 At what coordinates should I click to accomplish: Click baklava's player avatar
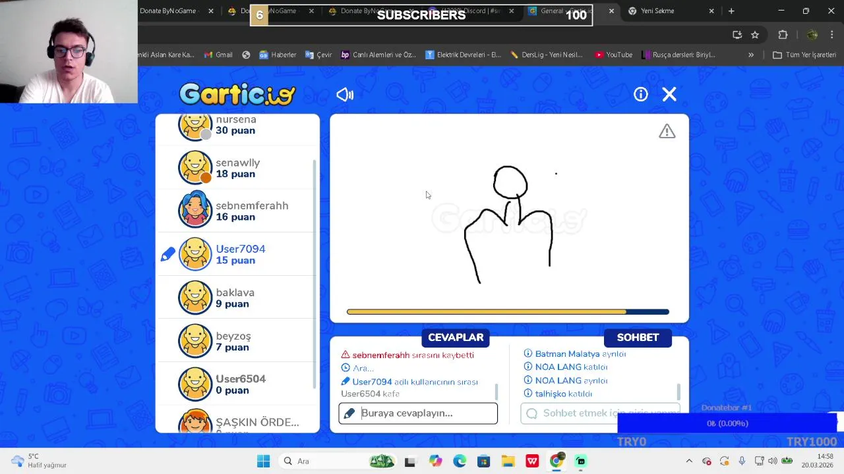[195, 298]
